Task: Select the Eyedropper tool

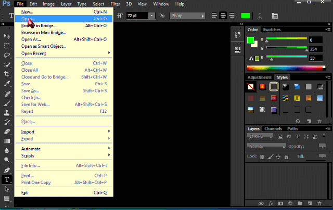Action: tap(7, 83)
